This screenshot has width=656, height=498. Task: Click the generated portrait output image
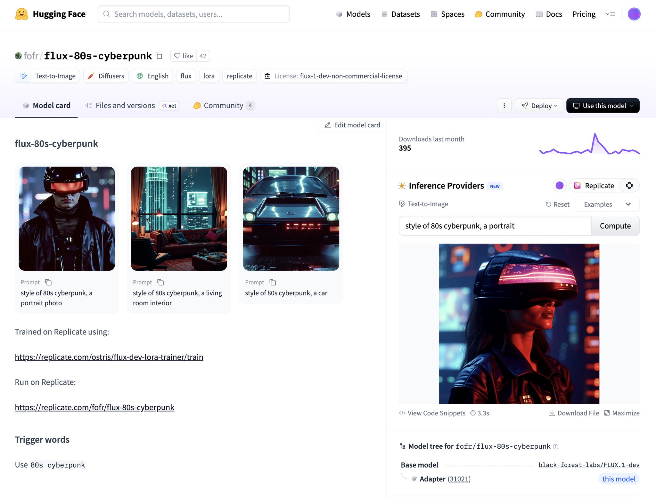519,324
